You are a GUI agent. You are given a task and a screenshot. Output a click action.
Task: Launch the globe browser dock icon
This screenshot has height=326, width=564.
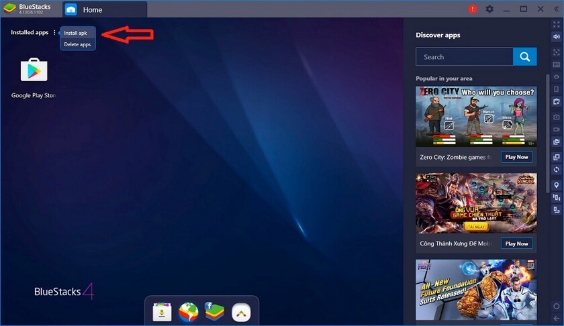coord(189,312)
